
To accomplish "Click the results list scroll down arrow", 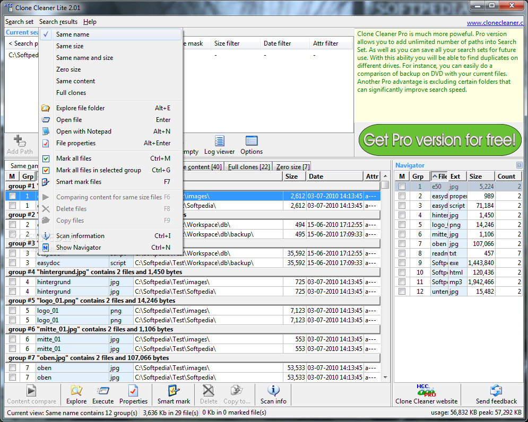I will pos(385,377).
